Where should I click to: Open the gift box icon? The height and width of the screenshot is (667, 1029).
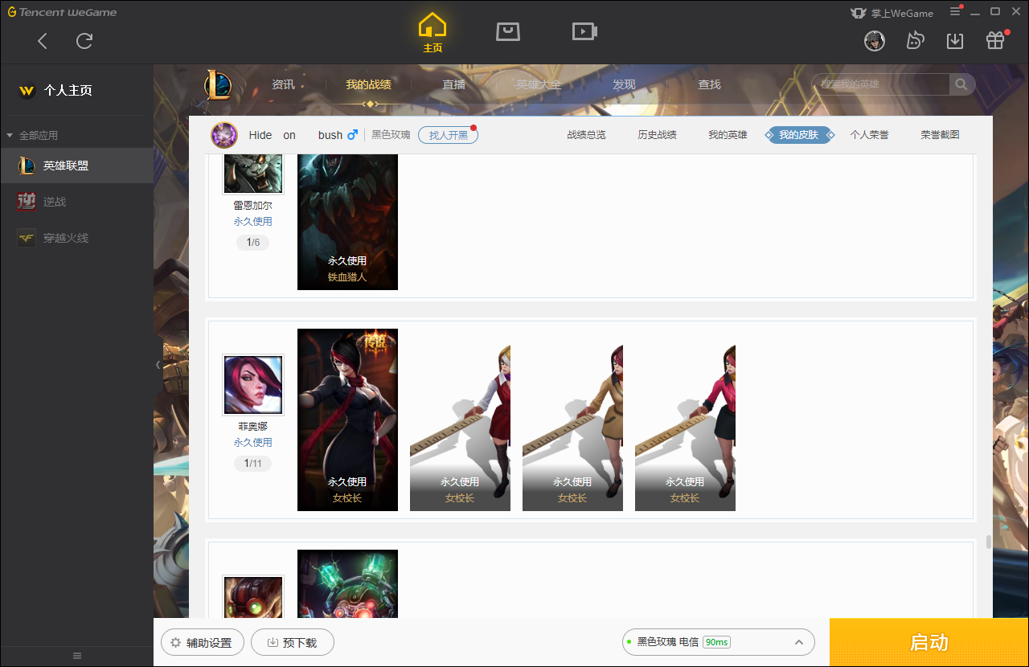[995, 40]
